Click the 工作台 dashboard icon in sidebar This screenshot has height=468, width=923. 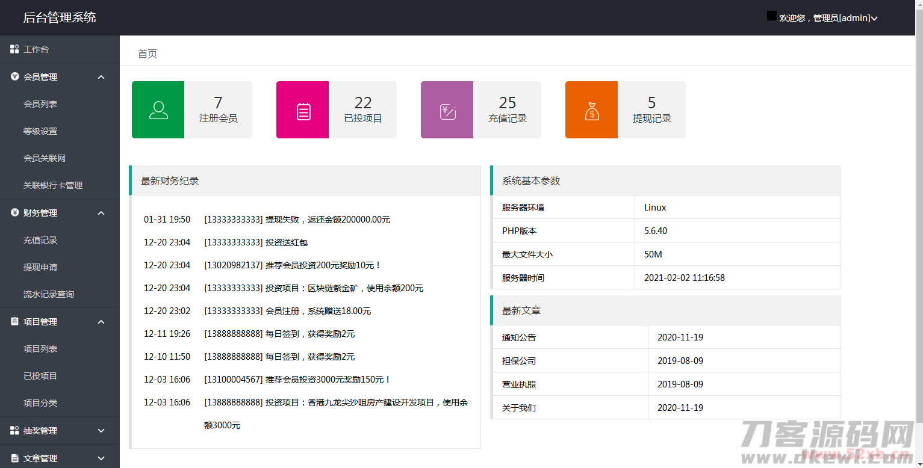pyautogui.click(x=14, y=49)
